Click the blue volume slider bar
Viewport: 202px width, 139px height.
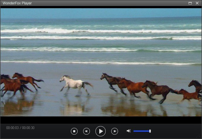(141, 131)
